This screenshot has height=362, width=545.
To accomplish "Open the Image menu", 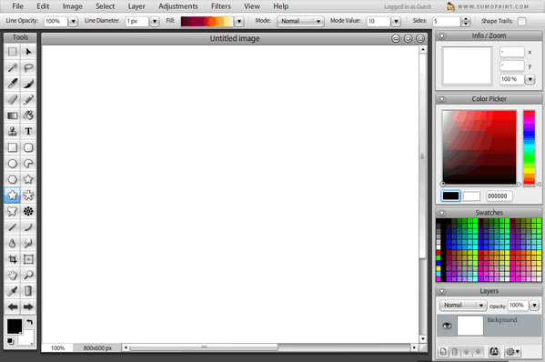I will tap(72, 6).
